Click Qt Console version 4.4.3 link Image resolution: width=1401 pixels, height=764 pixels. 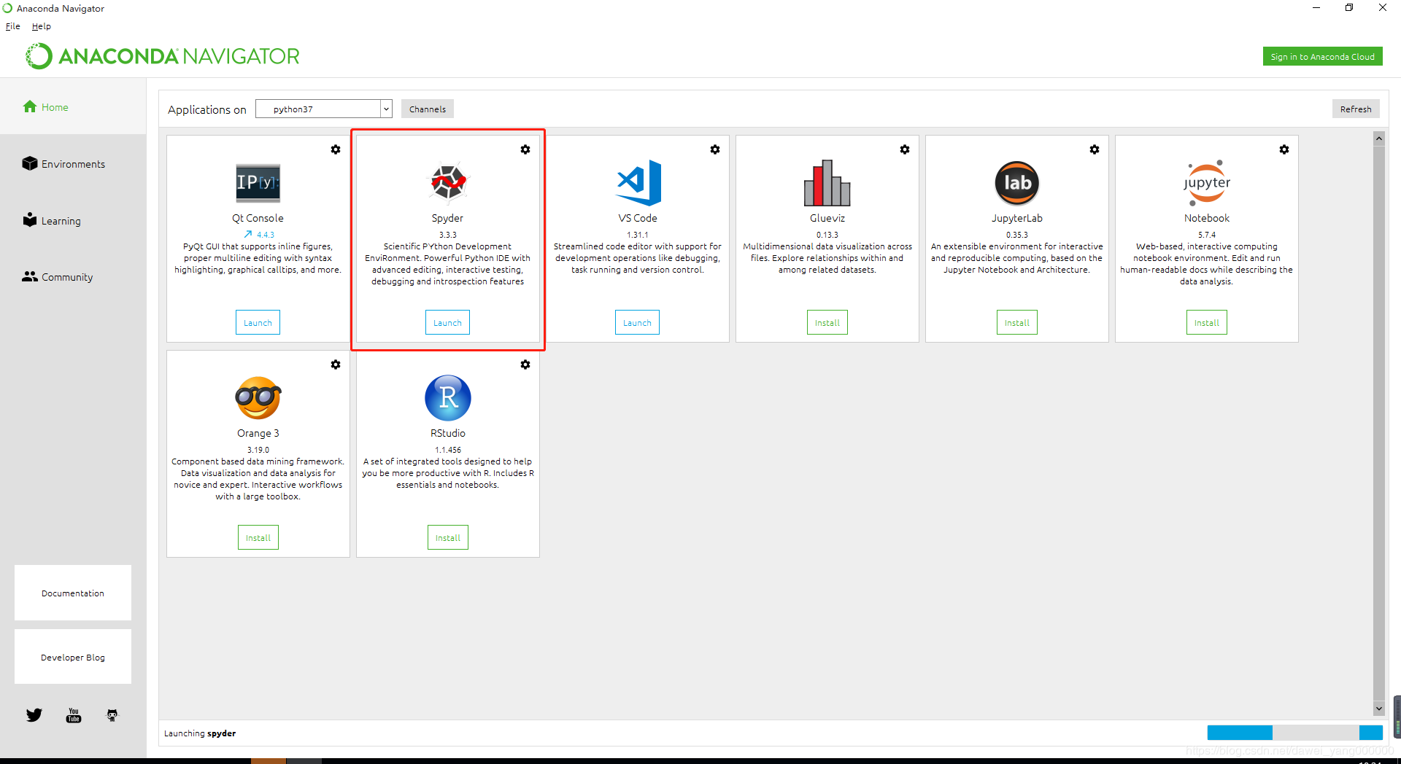tap(266, 235)
